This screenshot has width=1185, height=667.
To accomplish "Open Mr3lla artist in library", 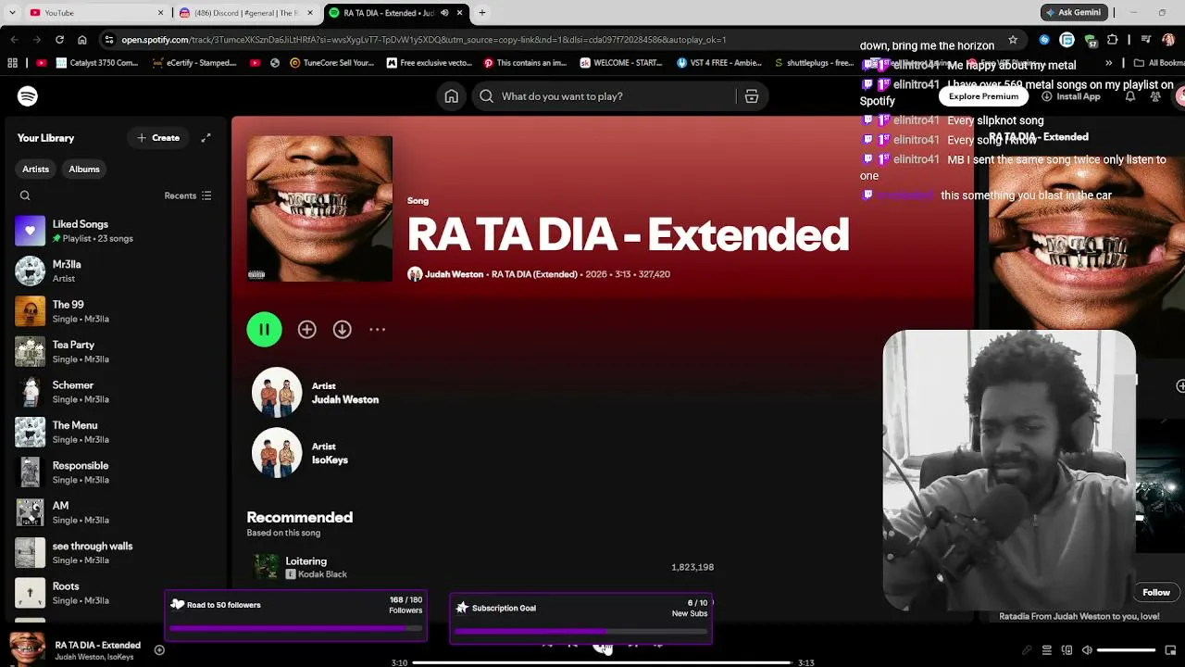I will coord(116,271).
